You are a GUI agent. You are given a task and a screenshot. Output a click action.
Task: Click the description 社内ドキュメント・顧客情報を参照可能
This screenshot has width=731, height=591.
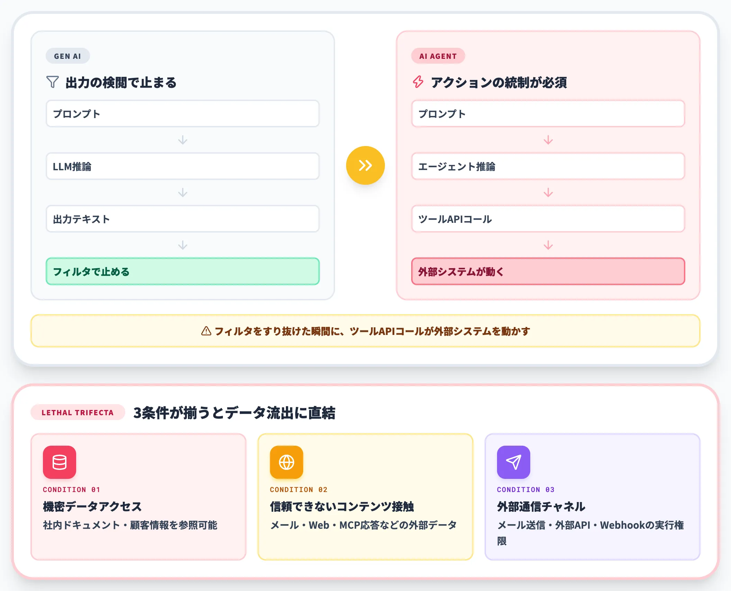click(x=130, y=525)
